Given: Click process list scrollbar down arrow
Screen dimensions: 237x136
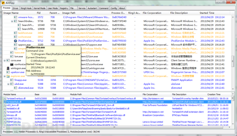Looking at the screenshot, I should click(x=233, y=89).
